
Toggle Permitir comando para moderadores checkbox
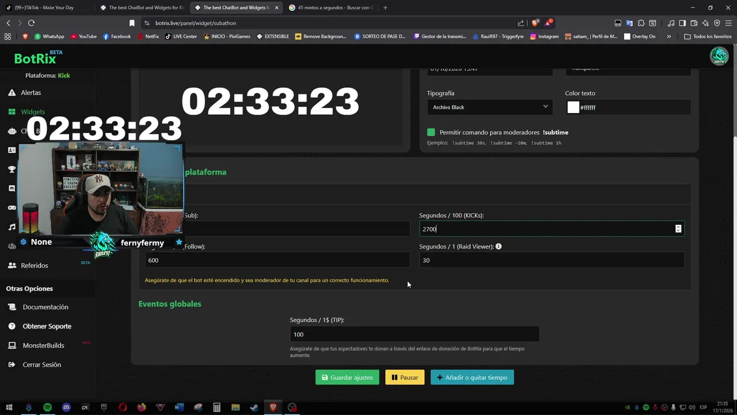431,133
